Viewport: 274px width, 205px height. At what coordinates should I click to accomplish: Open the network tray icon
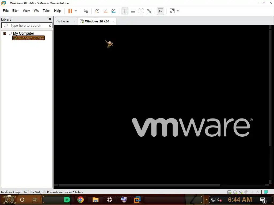click(213, 200)
